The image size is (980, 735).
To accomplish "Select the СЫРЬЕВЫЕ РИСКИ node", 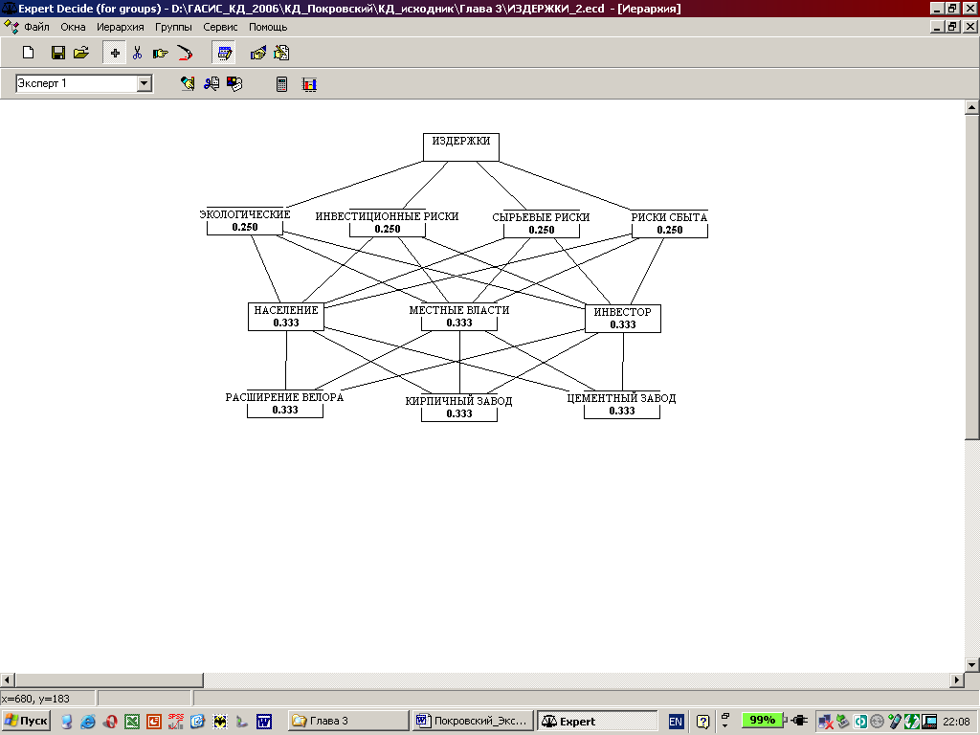I will point(542,223).
